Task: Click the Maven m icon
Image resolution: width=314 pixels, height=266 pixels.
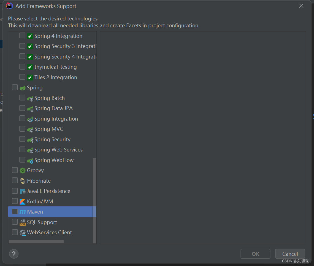Action: (23, 212)
